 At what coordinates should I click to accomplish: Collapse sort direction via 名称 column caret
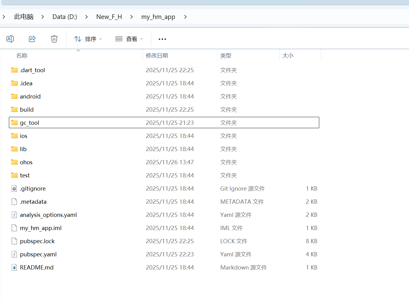tap(78, 50)
